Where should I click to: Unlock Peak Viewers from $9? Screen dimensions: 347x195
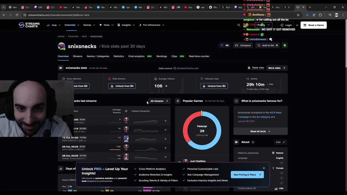pos(122,86)
